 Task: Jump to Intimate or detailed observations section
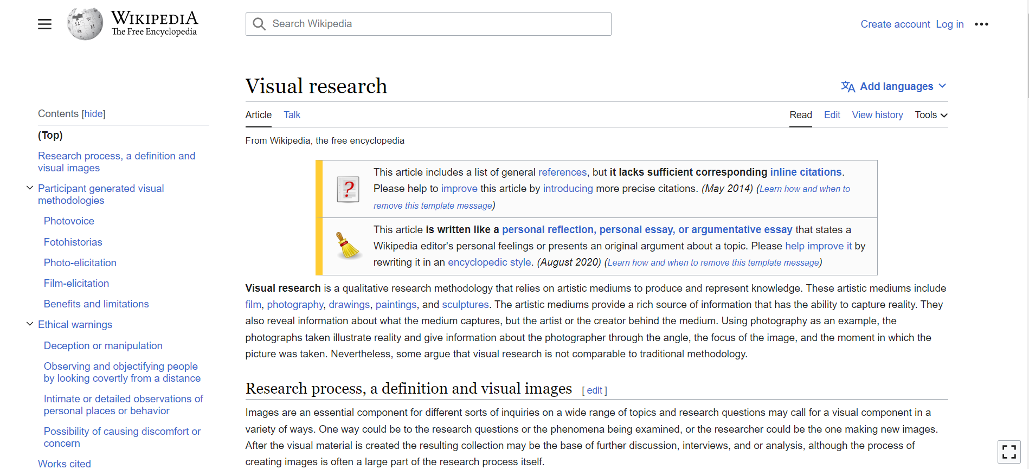[x=123, y=405]
